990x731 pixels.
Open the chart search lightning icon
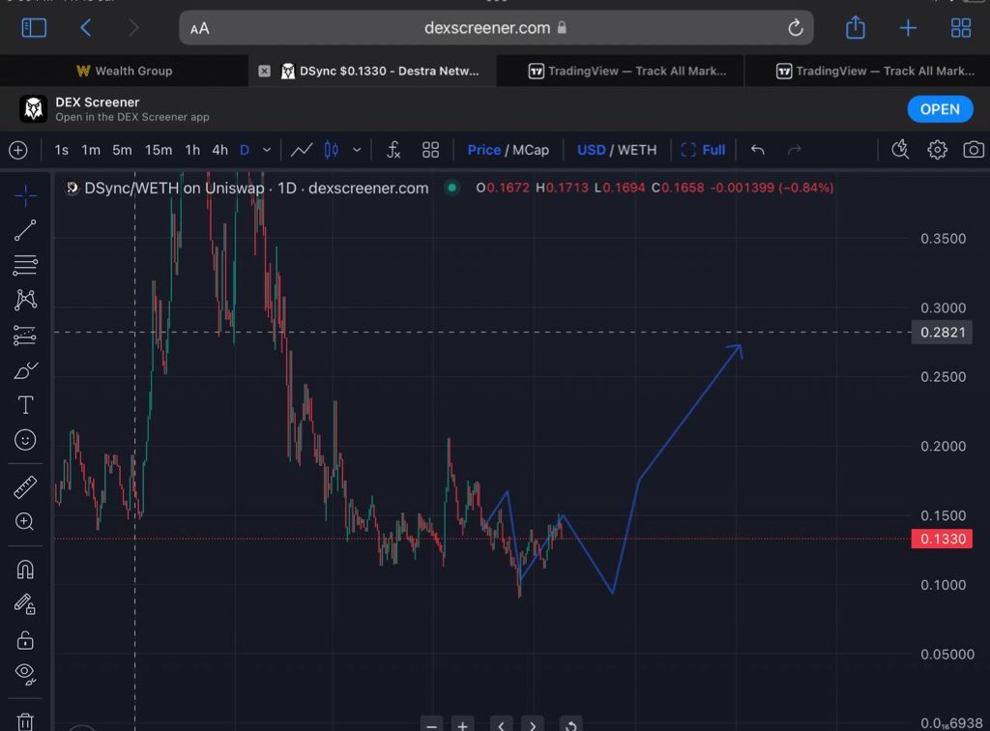(x=900, y=150)
